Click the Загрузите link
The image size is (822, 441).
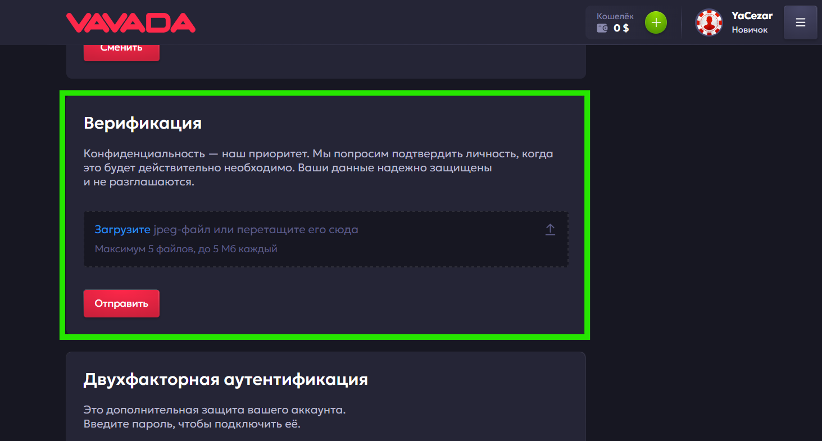coord(122,229)
